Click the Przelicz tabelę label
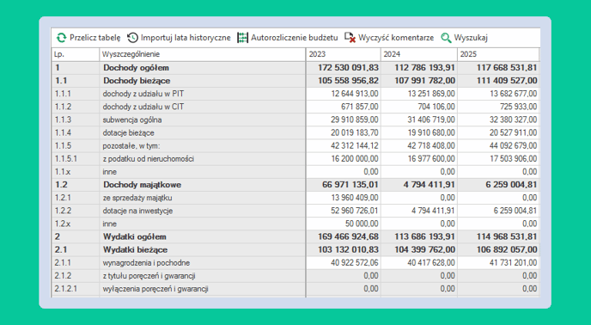 point(95,38)
